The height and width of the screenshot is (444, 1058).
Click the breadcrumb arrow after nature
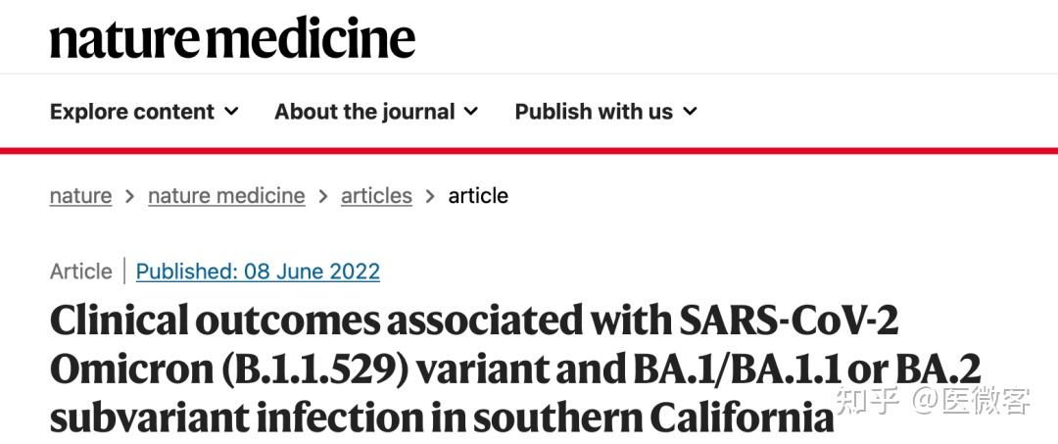click(x=129, y=197)
